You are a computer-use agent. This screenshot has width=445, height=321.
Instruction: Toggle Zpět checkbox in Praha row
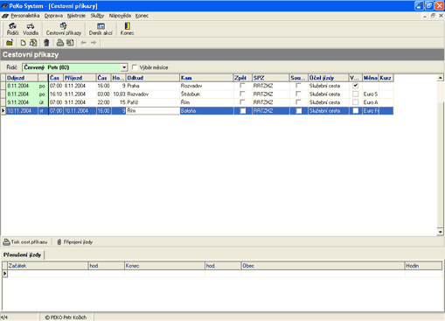[242, 86]
